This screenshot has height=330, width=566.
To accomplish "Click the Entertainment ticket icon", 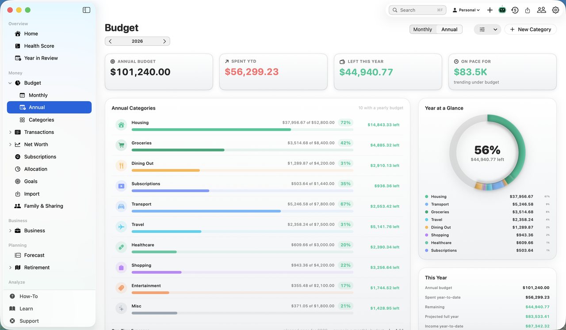I will [x=121, y=288].
